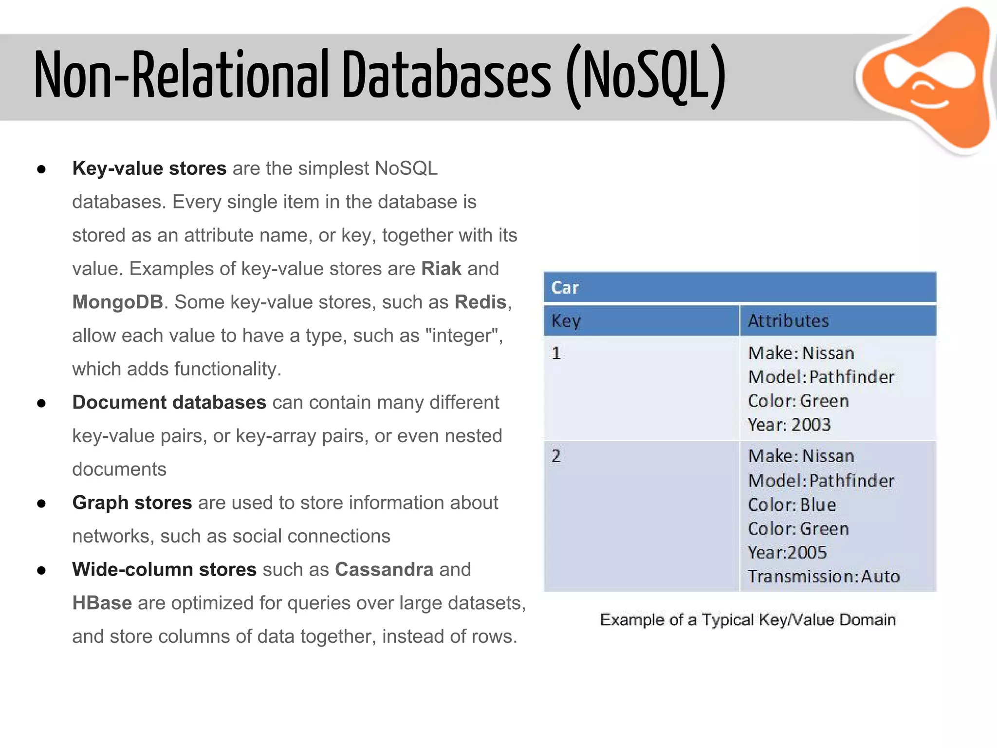Click "Year: 2003" in the table
The width and height of the screenshot is (997, 748).
tap(789, 425)
